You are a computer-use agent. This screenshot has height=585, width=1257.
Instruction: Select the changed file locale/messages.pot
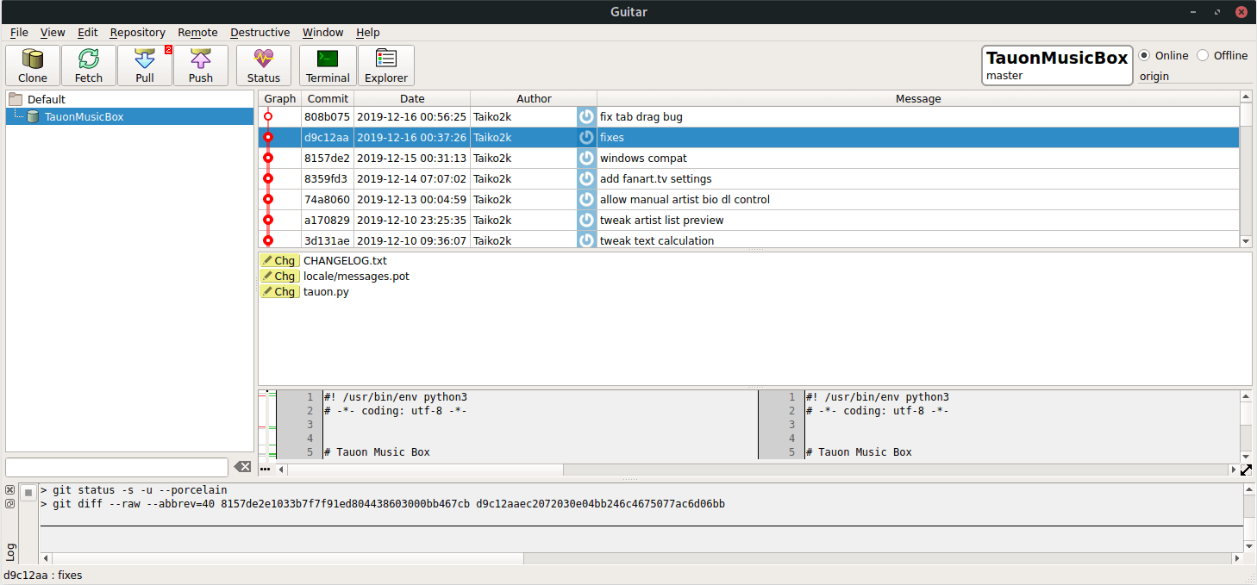(356, 276)
